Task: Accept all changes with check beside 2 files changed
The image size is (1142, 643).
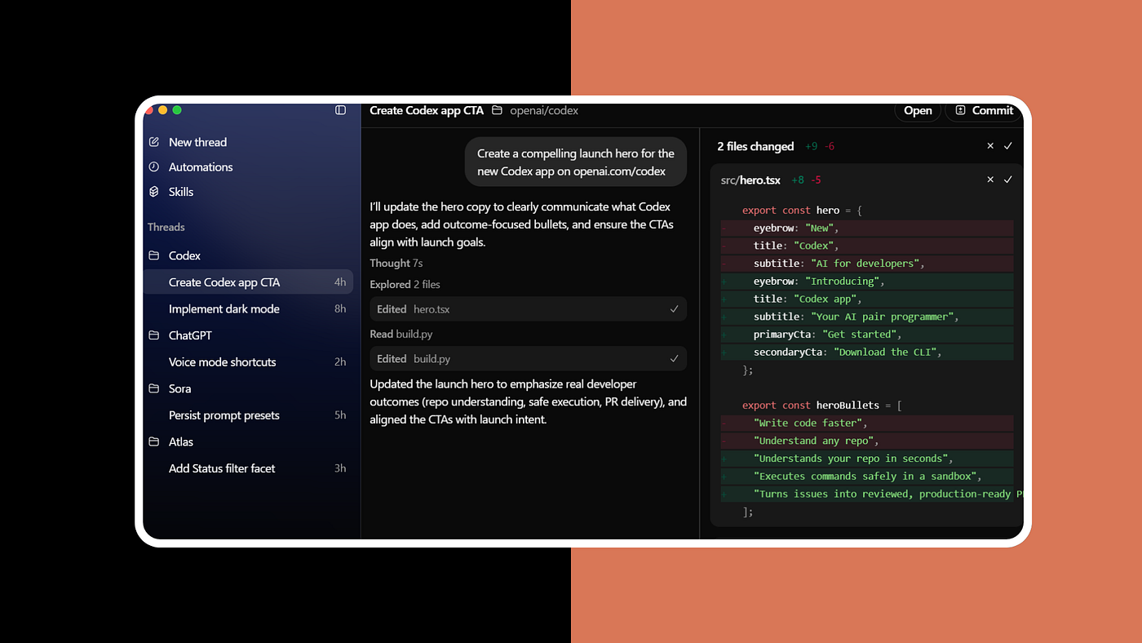Action: tap(1008, 146)
